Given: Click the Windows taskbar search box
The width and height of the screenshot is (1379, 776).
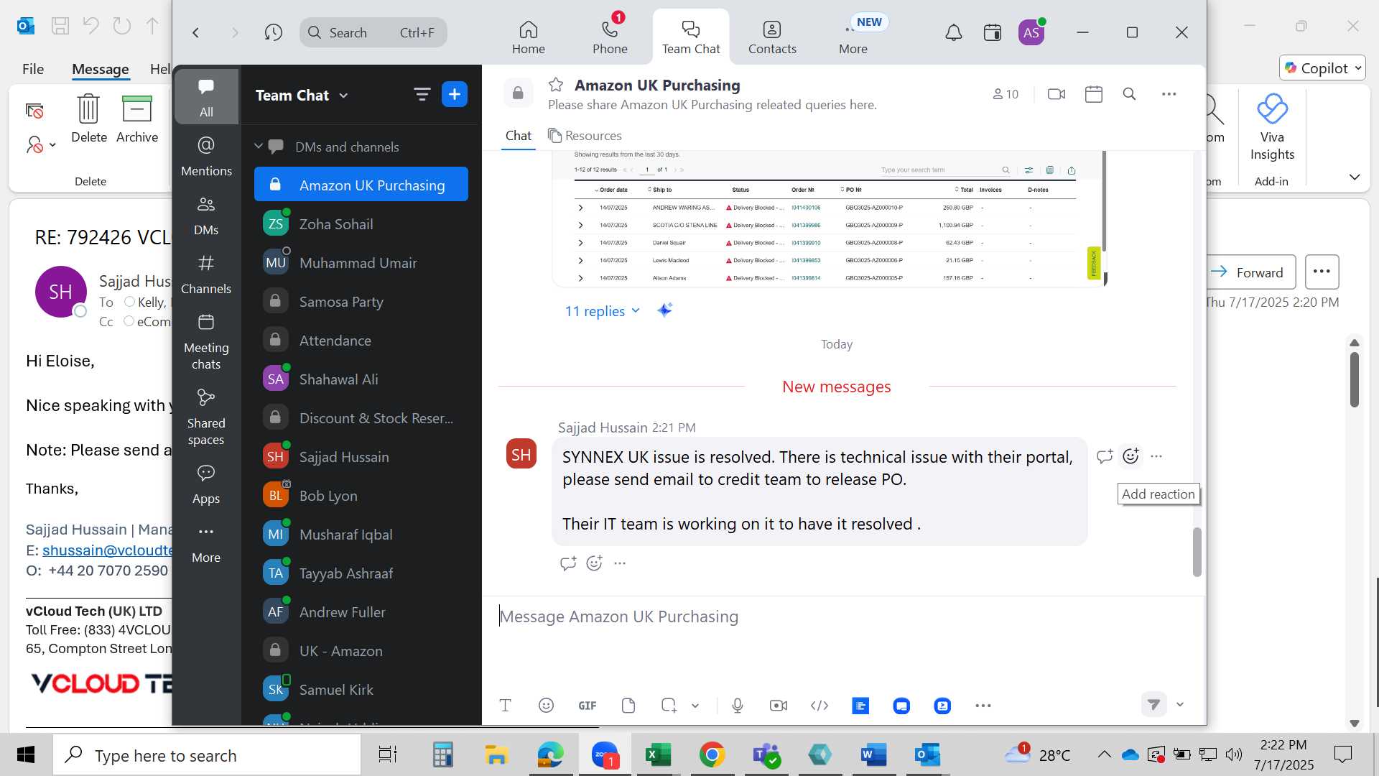Looking at the screenshot, I should tap(207, 755).
